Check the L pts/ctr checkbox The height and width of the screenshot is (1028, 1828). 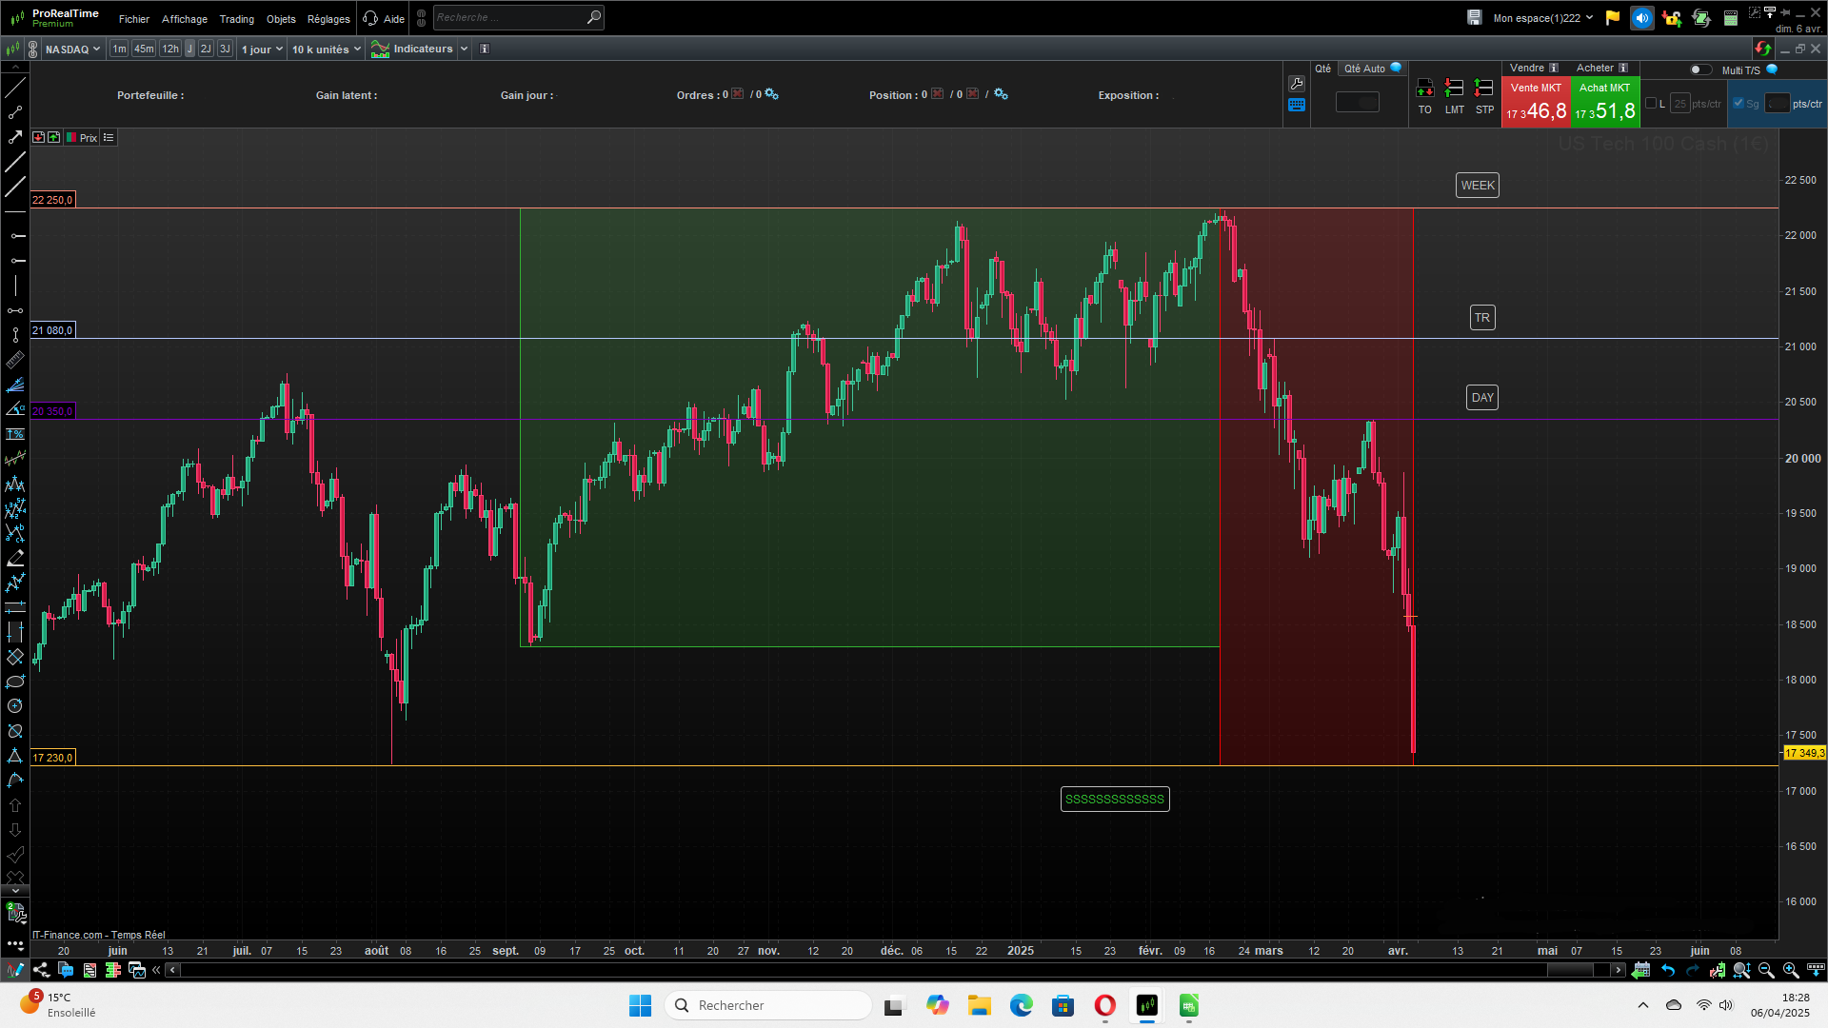point(1651,104)
